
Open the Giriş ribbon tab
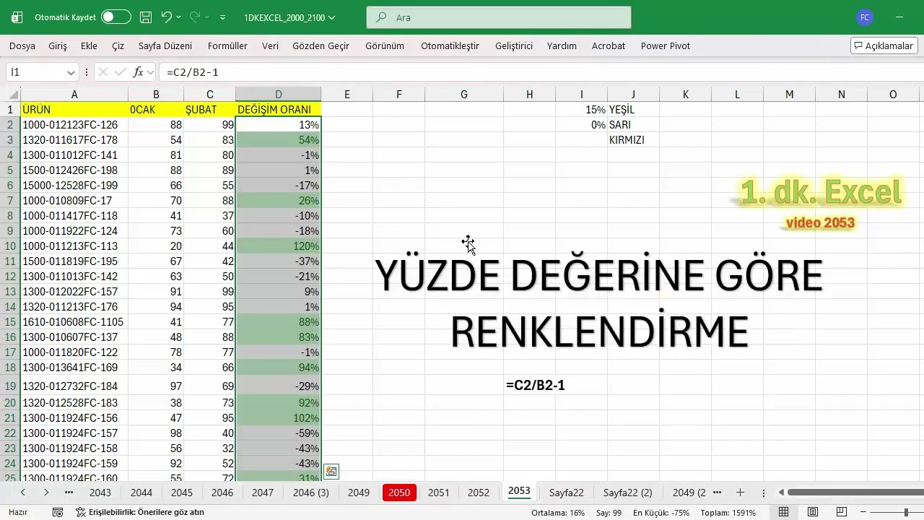[58, 45]
